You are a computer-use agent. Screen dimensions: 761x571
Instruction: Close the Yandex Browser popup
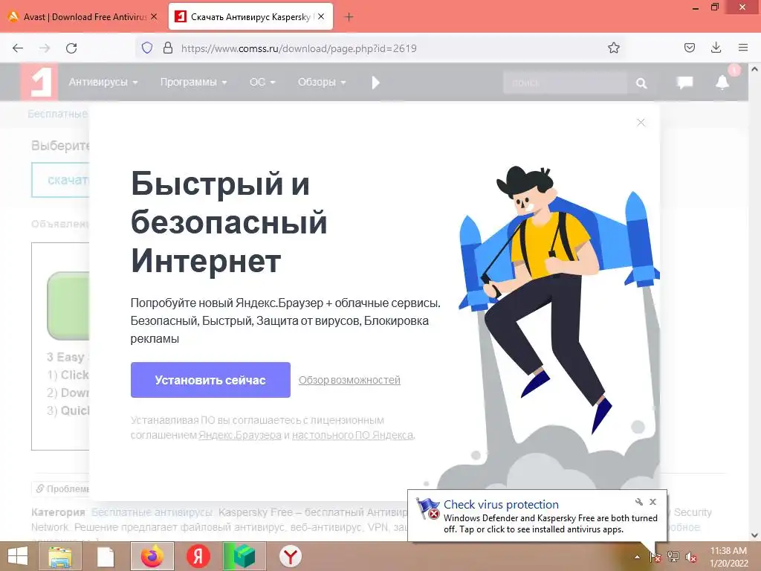641,123
